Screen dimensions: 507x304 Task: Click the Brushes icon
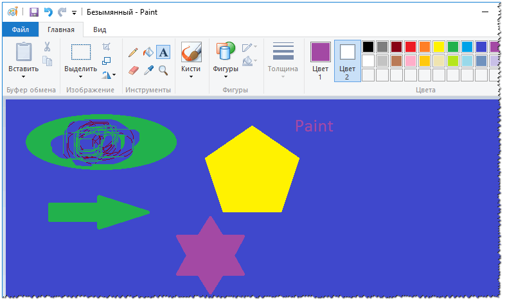click(191, 52)
